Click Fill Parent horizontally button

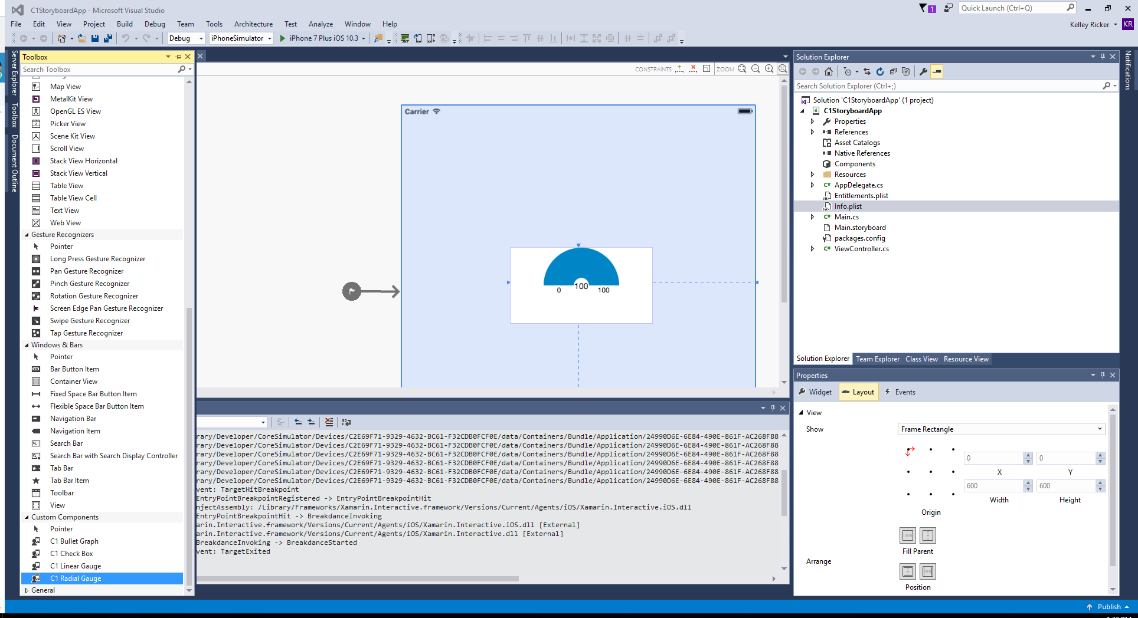click(908, 535)
